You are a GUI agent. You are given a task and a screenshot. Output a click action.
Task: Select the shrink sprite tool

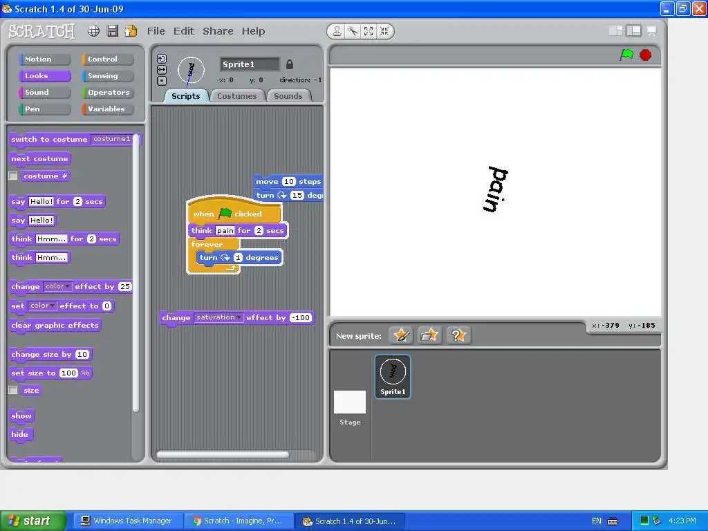[384, 31]
